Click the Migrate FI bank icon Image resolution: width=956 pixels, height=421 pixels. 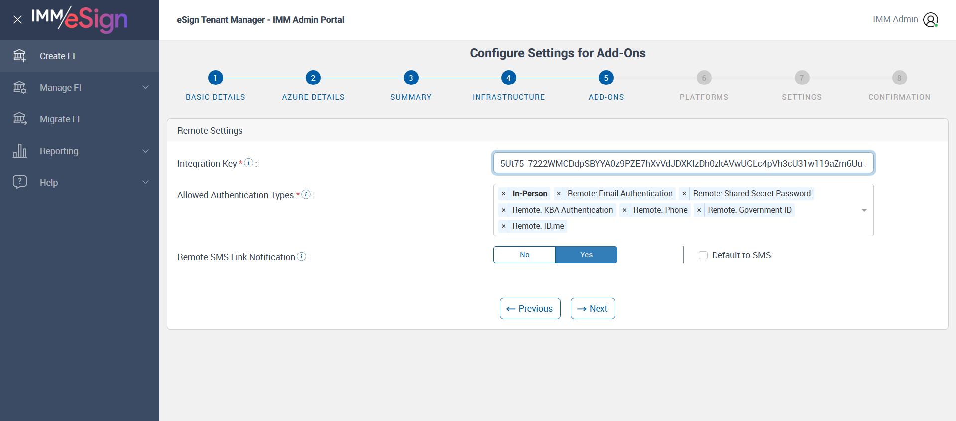pos(20,119)
